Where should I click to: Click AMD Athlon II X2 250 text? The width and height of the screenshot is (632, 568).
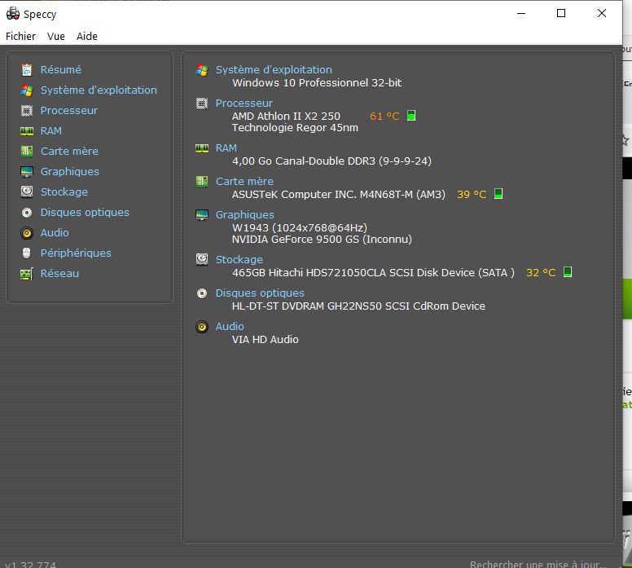(x=286, y=117)
